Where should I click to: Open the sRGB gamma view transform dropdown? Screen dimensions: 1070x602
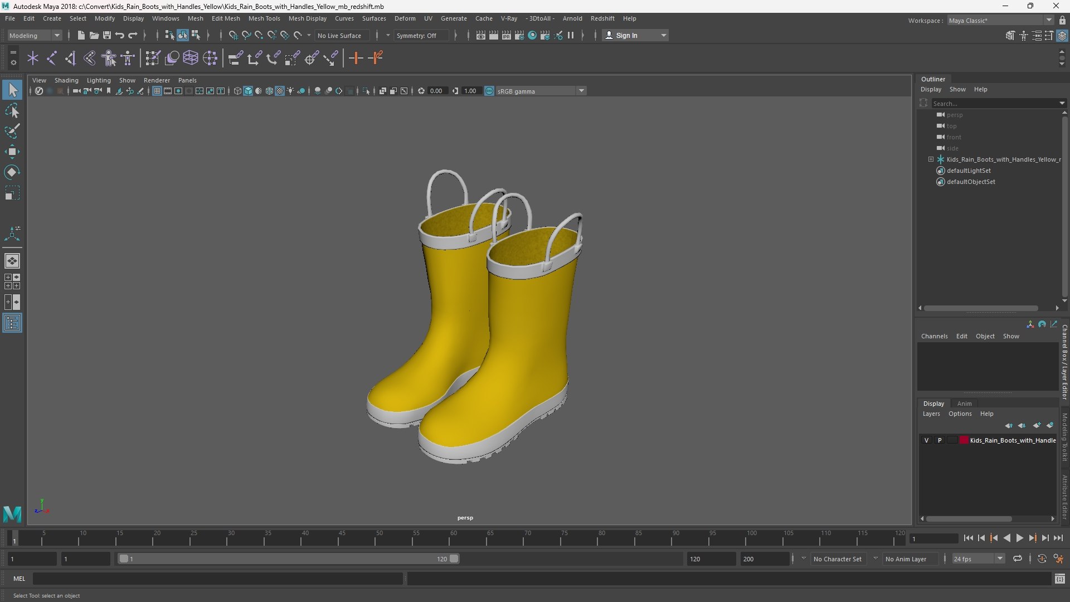point(541,91)
